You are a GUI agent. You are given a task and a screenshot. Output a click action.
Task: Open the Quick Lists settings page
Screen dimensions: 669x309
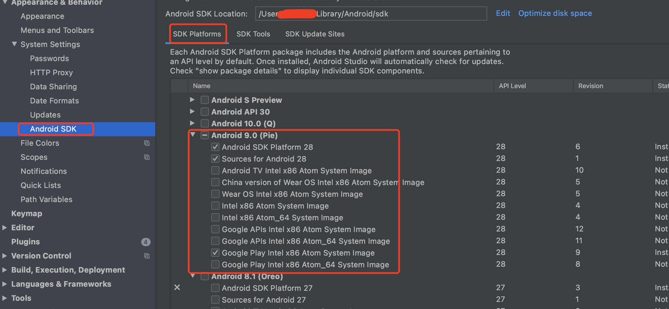[x=41, y=185]
